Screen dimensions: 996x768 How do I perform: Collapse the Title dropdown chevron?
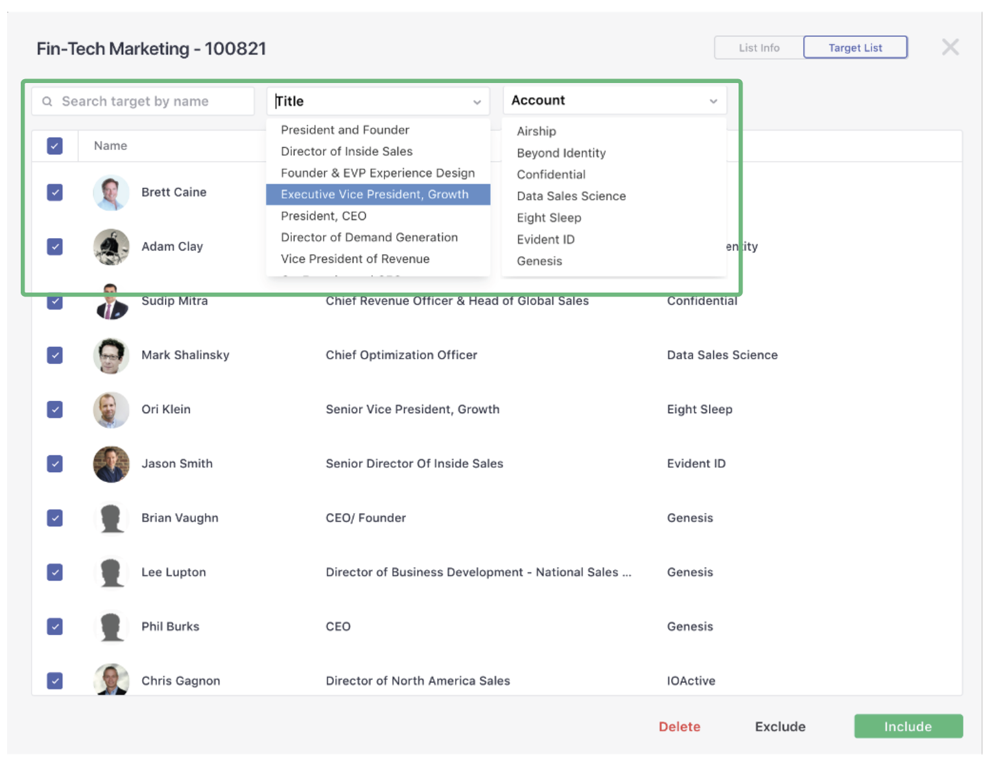tap(477, 102)
